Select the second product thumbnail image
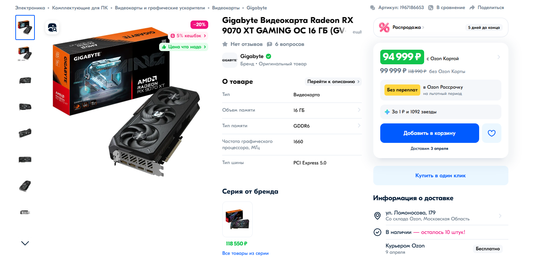The width and height of the screenshot is (538, 260). [25, 54]
